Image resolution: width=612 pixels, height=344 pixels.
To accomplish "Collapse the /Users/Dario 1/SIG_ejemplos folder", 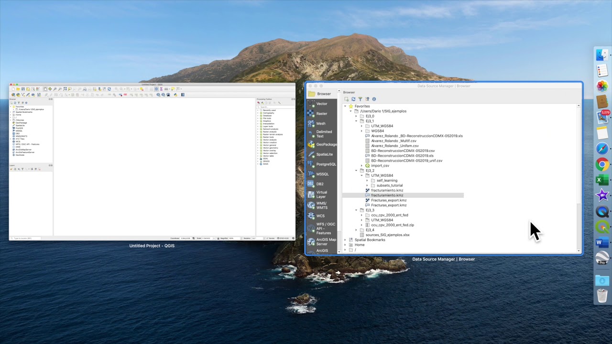I will tap(350, 111).
